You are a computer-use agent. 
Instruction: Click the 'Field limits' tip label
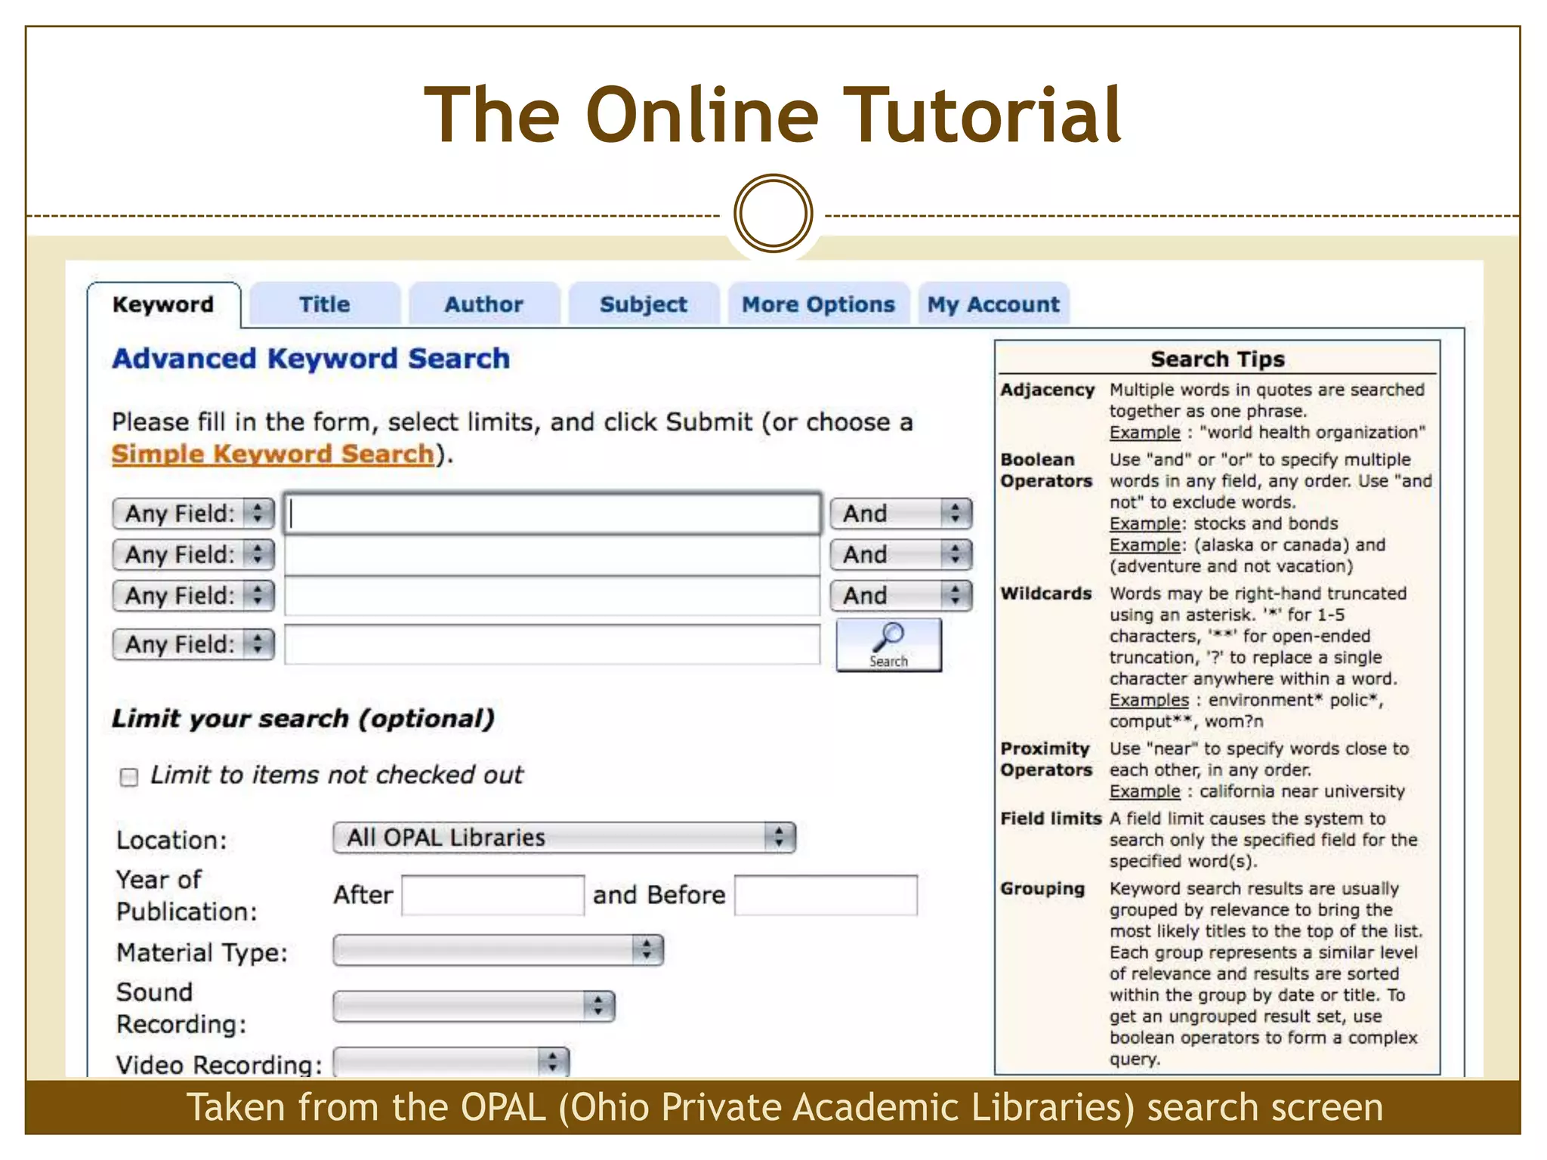(1051, 819)
